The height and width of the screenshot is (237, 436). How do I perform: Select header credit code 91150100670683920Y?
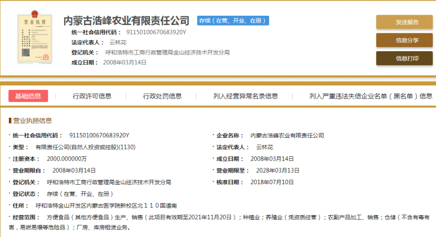(x=156, y=32)
